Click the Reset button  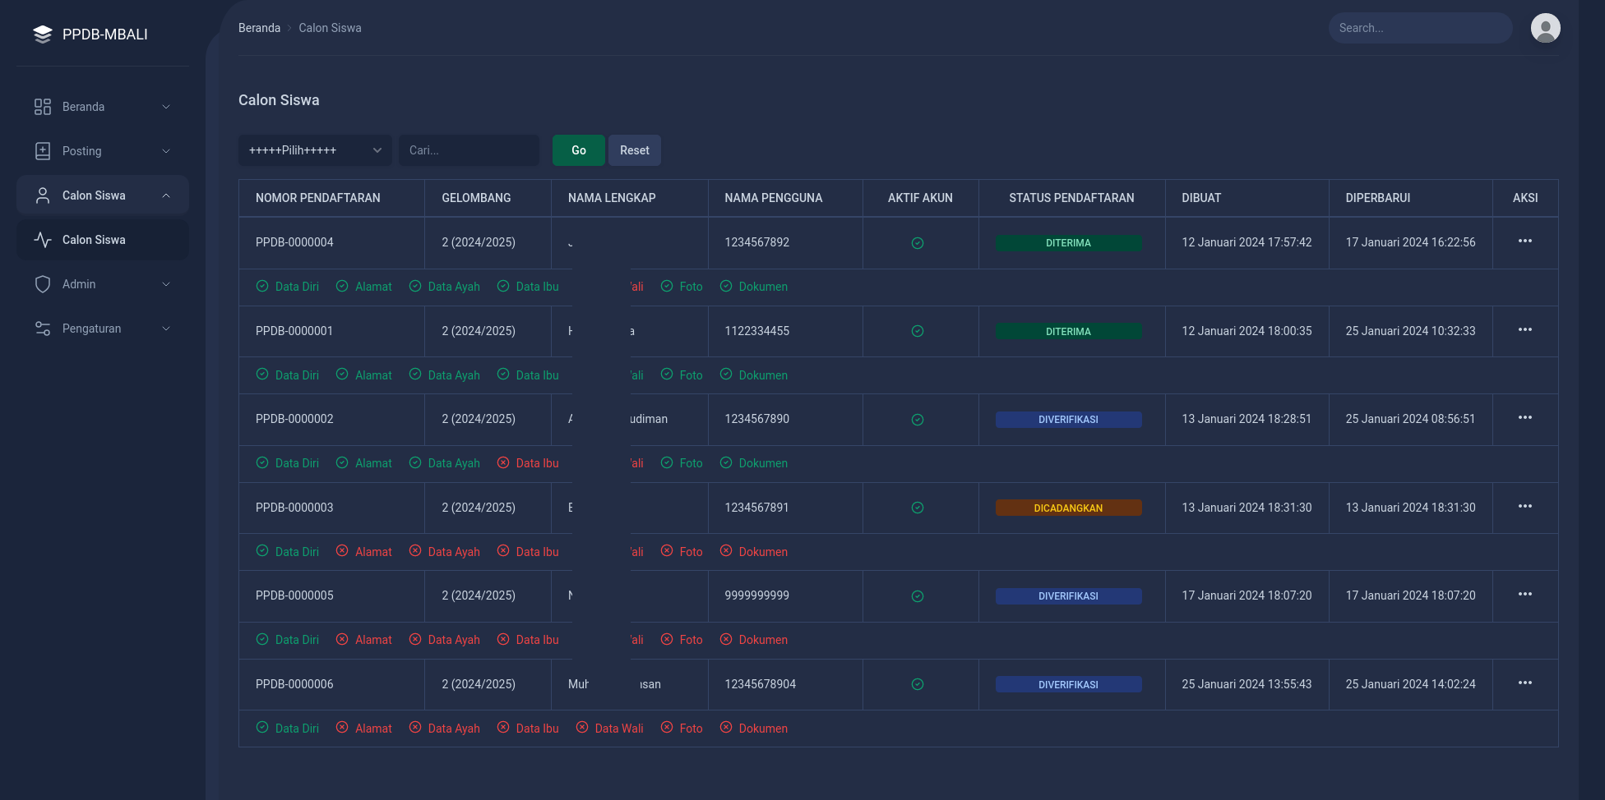pyautogui.click(x=635, y=150)
